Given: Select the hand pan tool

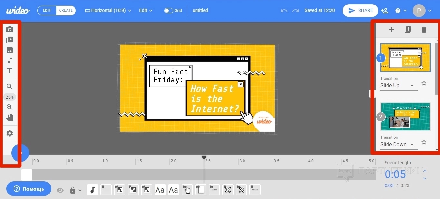Looking at the screenshot, I should (x=10, y=118).
